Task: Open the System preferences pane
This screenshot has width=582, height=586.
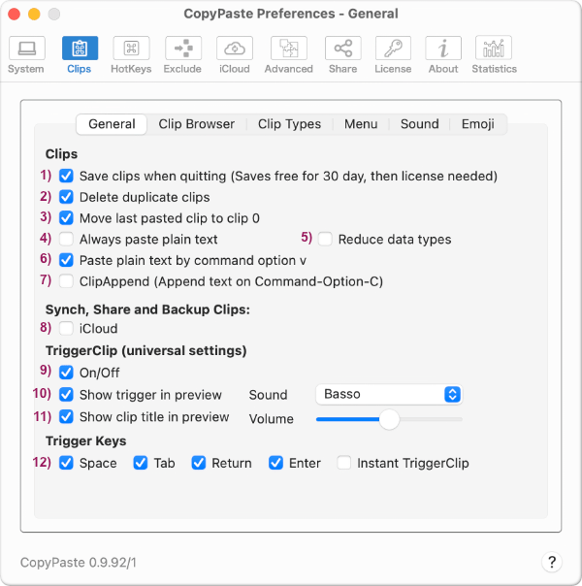Action: coord(27,54)
